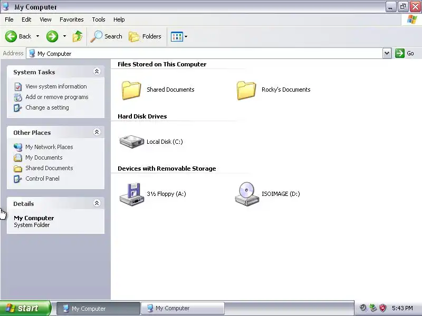Viewport: 422px width, 316px height.
Task: Click the Control Panel sidebar icon
Action: pyautogui.click(x=18, y=179)
